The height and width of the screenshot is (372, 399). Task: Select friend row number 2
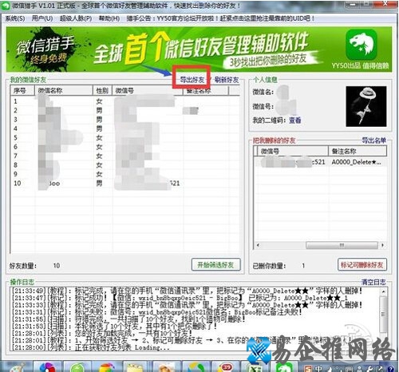(x=125, y=110)
